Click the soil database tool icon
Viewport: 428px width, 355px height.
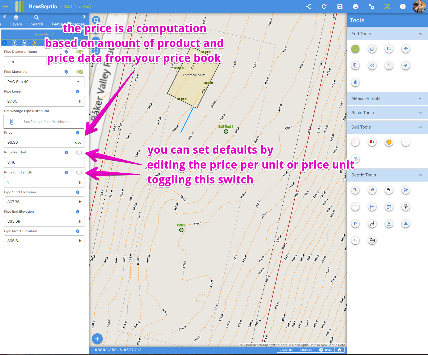(355, 159)
